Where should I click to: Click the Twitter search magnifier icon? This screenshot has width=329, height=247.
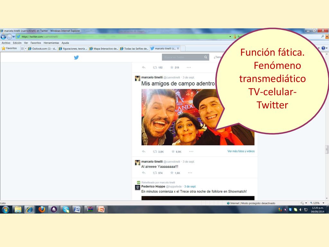click(206, 57)
